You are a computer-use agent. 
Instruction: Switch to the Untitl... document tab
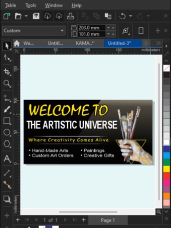click(x=56, y=43)
